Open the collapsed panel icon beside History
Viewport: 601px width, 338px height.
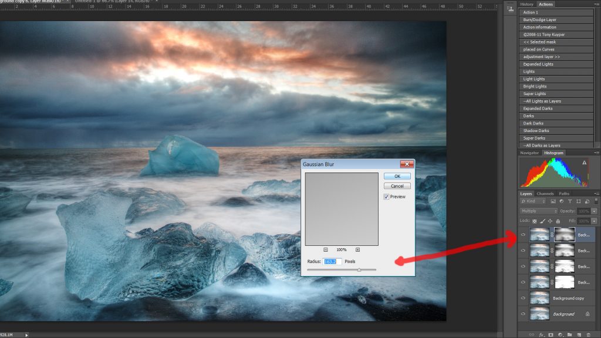510,9
